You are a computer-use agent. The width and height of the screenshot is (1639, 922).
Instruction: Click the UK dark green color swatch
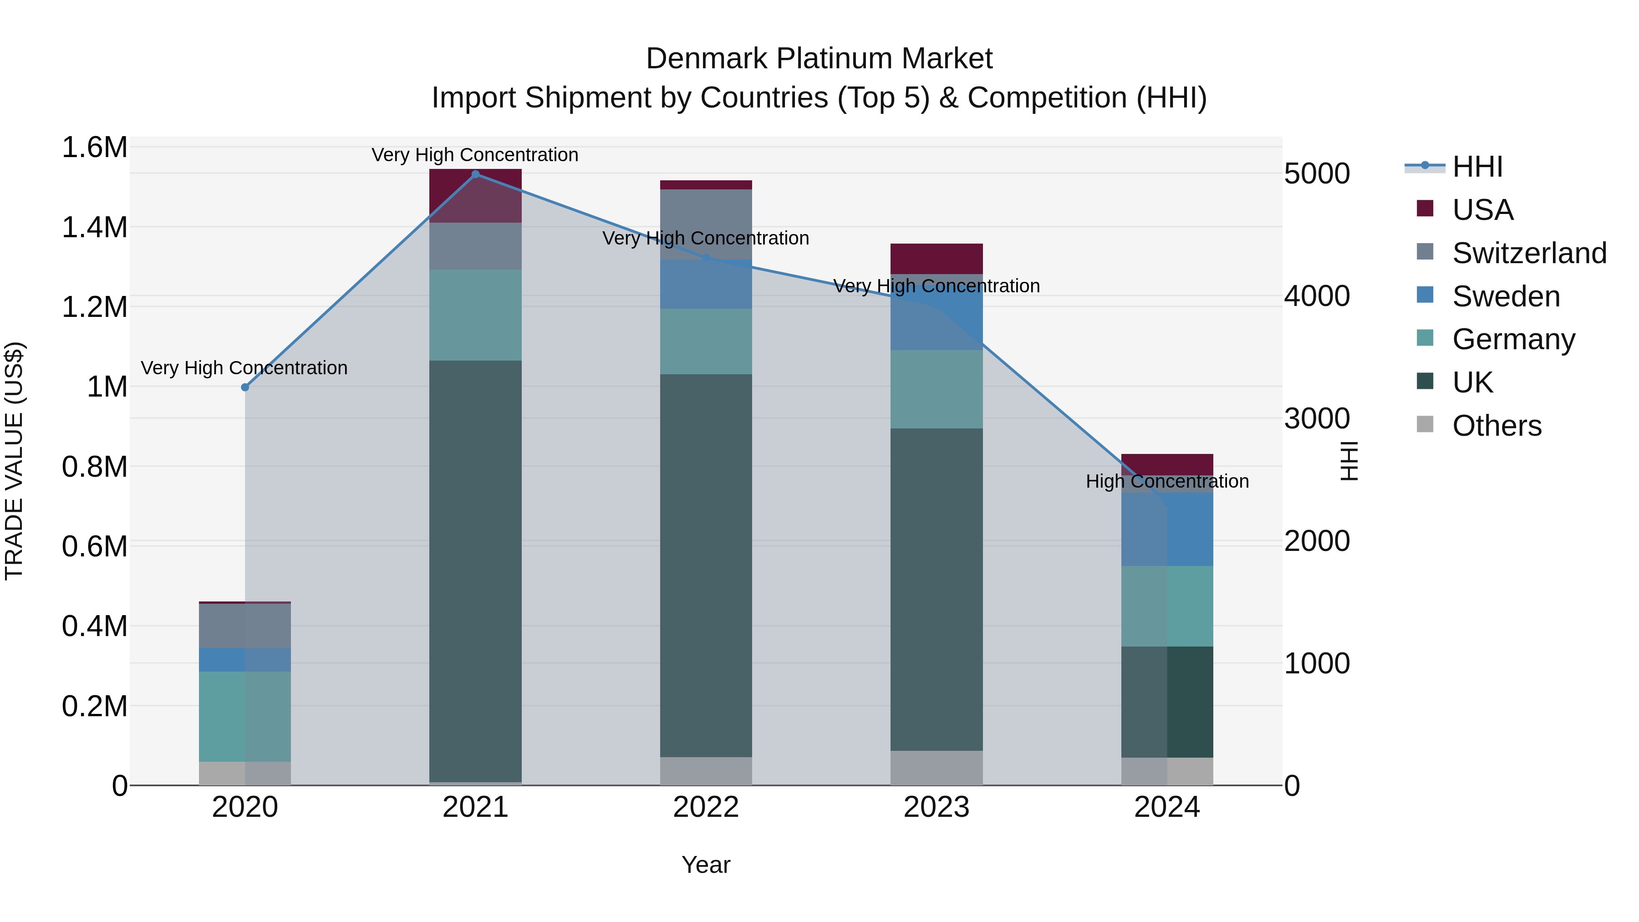click(x=1425, y=381)
